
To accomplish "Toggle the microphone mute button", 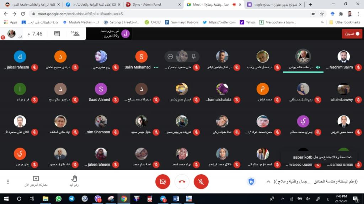I will 201,182.
